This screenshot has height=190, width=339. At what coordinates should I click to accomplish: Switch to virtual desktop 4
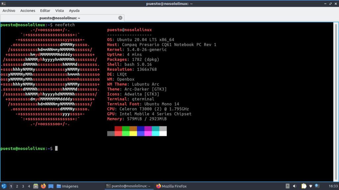click(29, 186)
